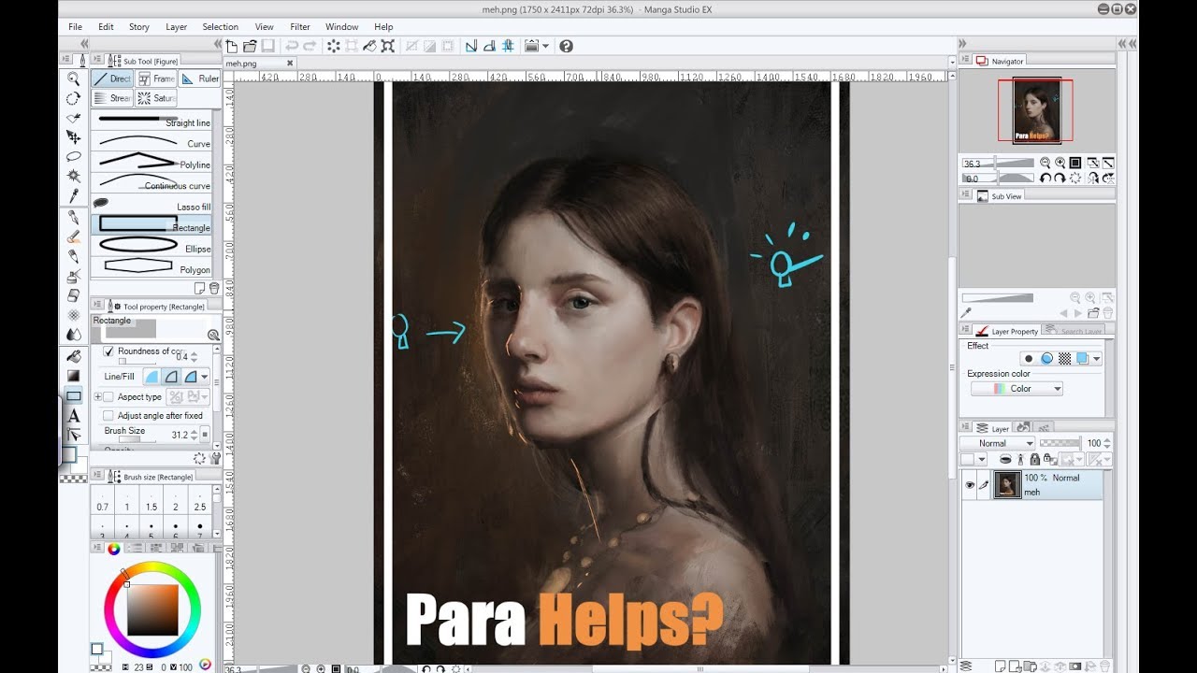1197x673 pixels.
Task: Choose the Lasso fill sub tool
Action: tap(151, 205)
